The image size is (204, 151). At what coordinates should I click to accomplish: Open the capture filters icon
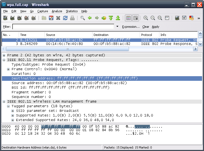click(x=177, y=18)
